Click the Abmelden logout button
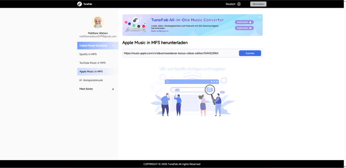 pos(258,4)
